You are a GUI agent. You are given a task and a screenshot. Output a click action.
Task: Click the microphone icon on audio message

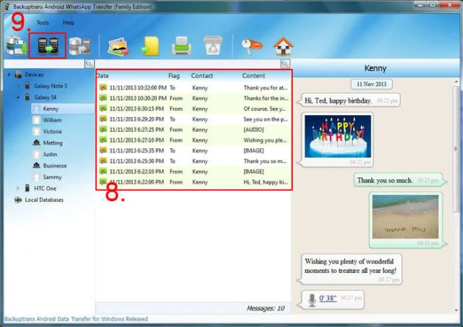[312, 300]
